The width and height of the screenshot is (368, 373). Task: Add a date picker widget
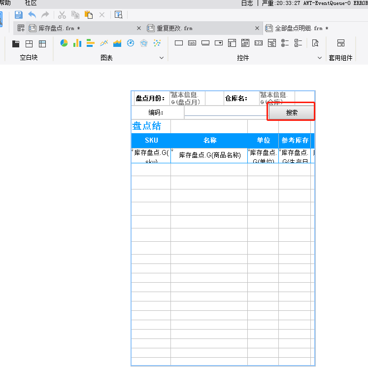pos(245,43)
